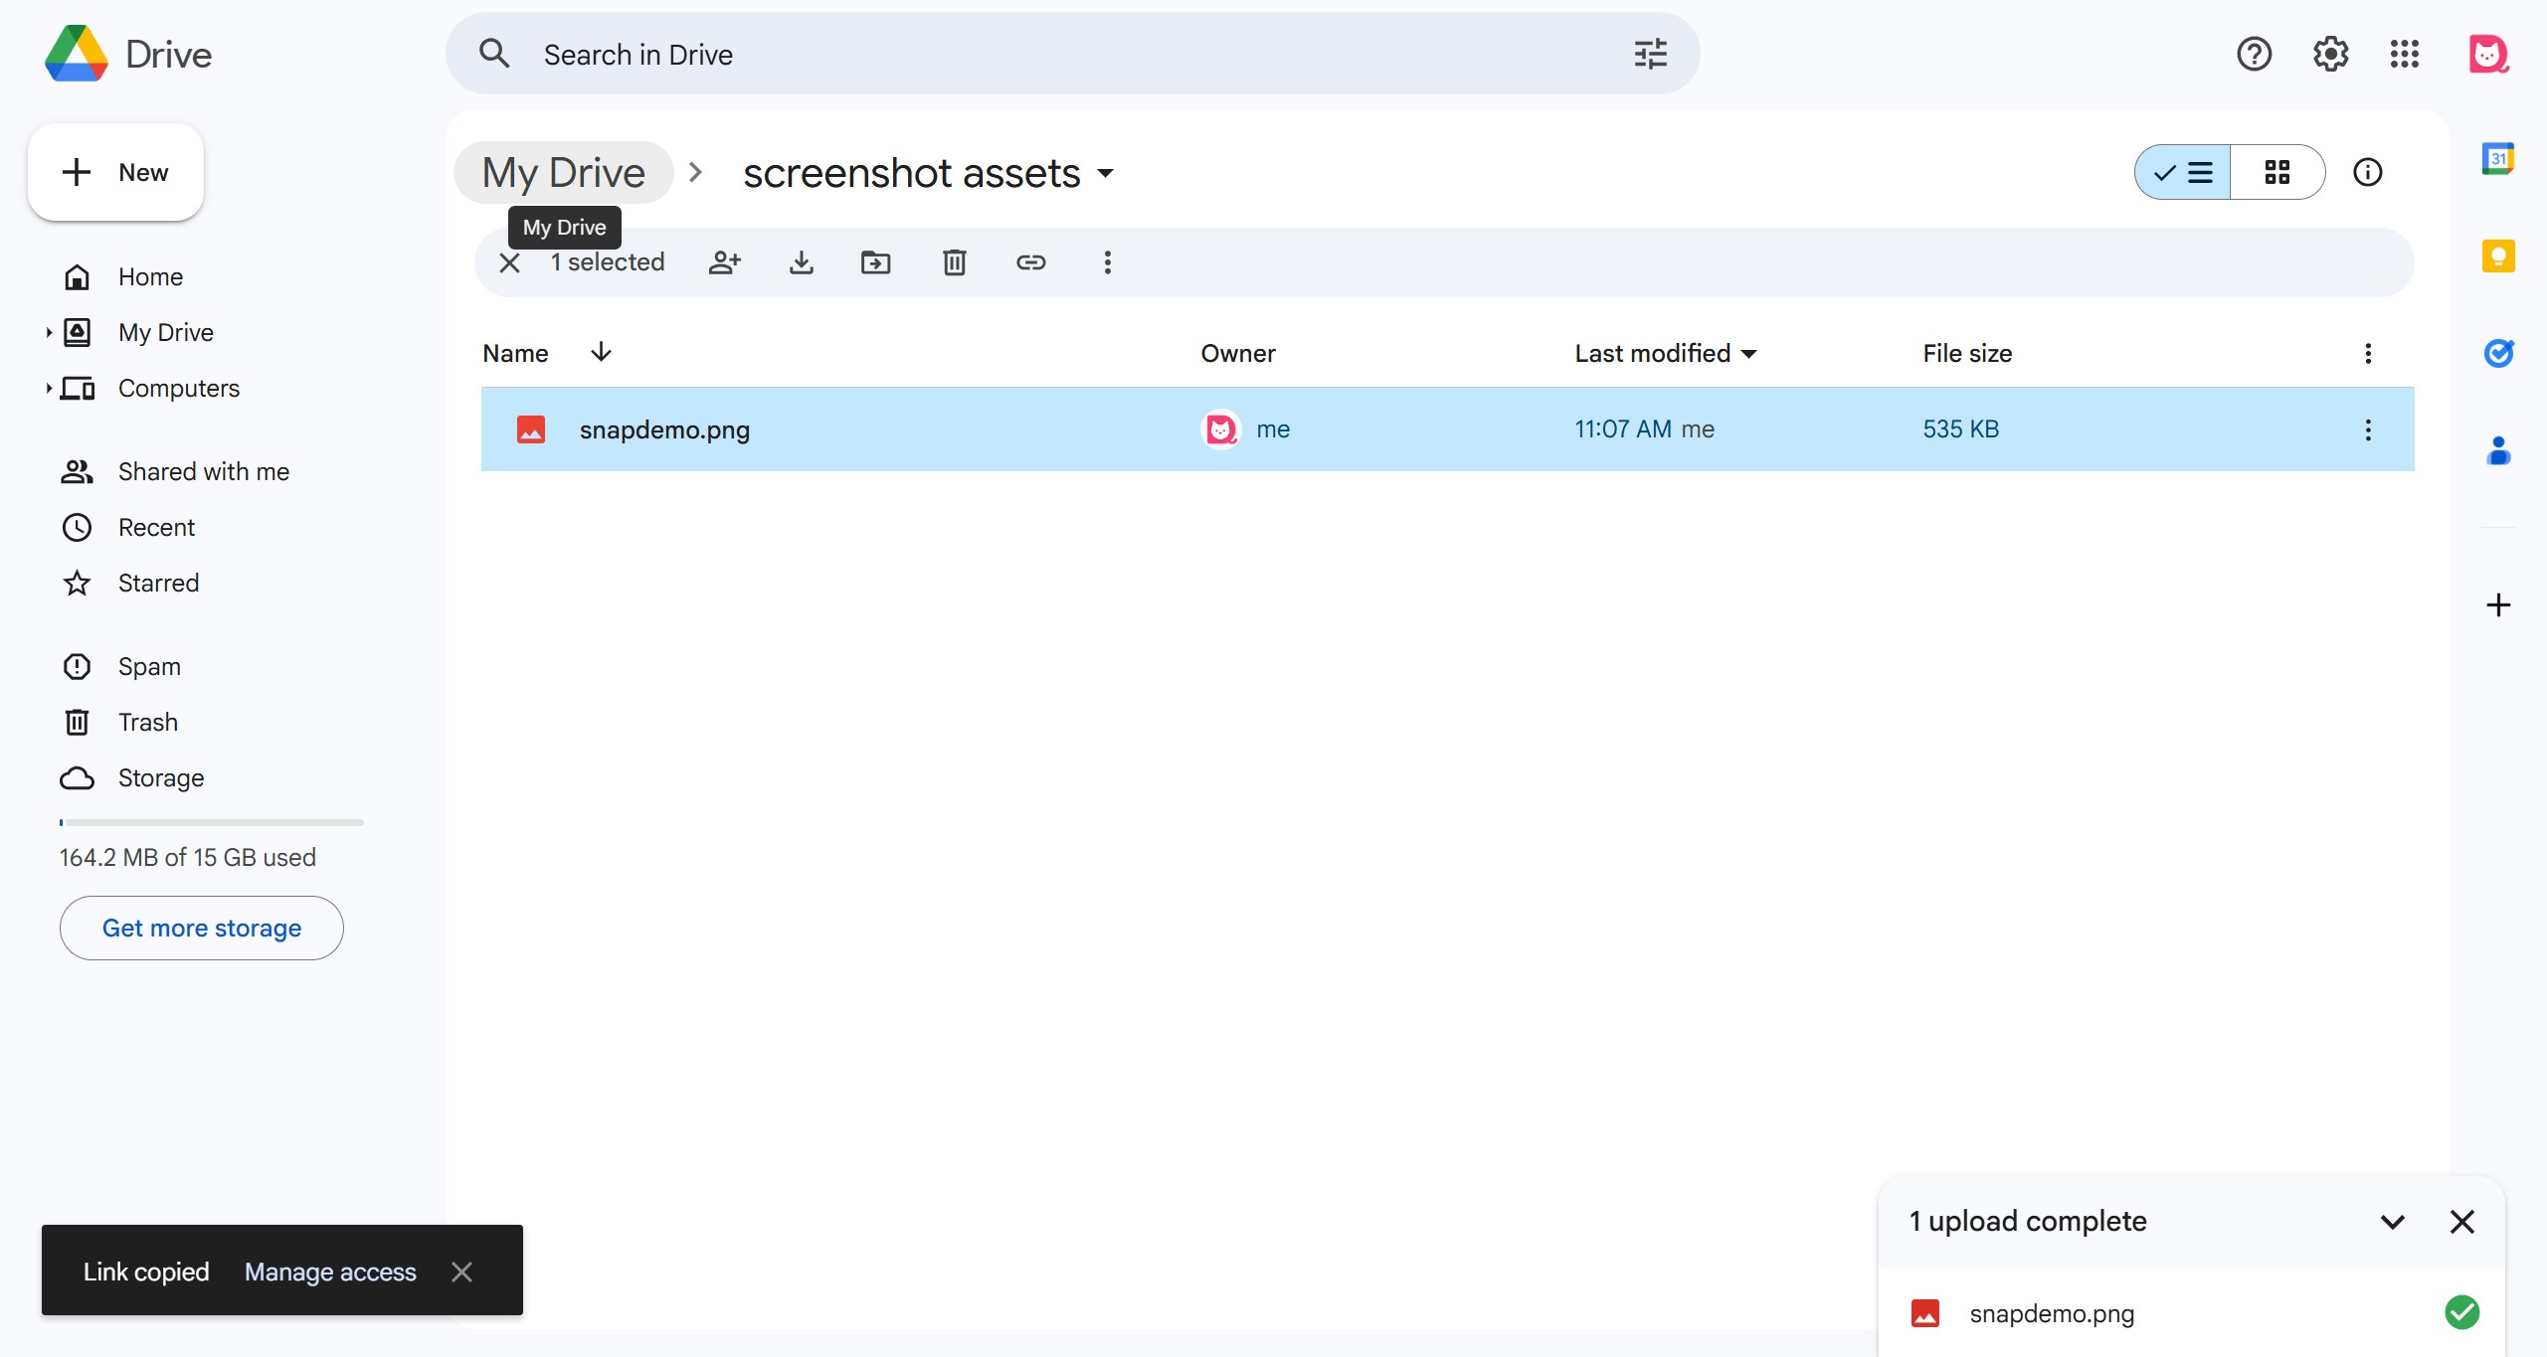This screenshot has width=2547, height=1357.
Task: Navigate to My Drive breadcrumb
Action: [x=563, y=173]
